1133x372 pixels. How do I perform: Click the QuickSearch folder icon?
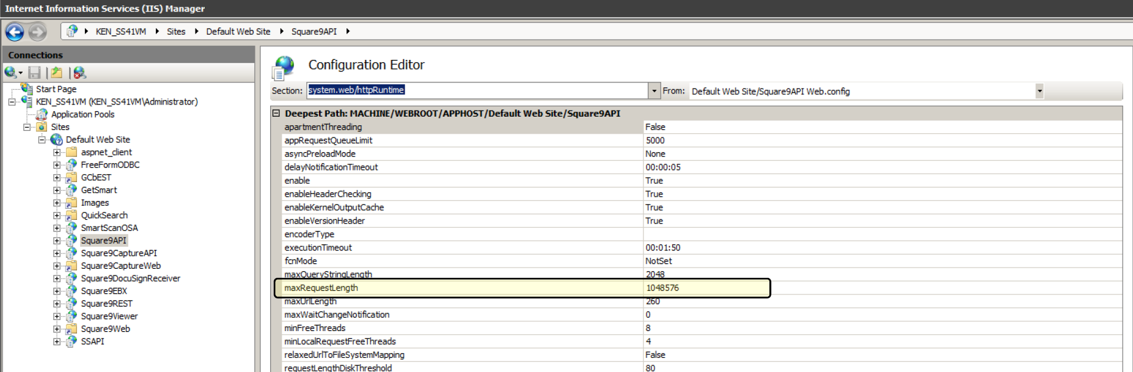[71, 216]
